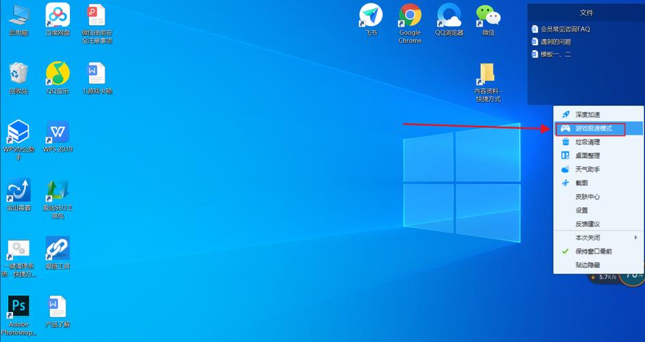Open the QQ浏览器 desktop shortcut

tap(449, 15)
